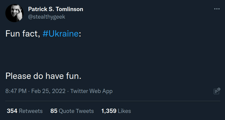View the 85 Quote Tweets list

click(x=72, y=111)
